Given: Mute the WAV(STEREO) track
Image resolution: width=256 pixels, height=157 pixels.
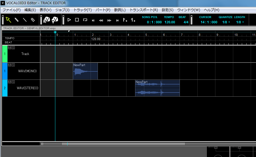Looking at the screenshot, I should [10, 82].
